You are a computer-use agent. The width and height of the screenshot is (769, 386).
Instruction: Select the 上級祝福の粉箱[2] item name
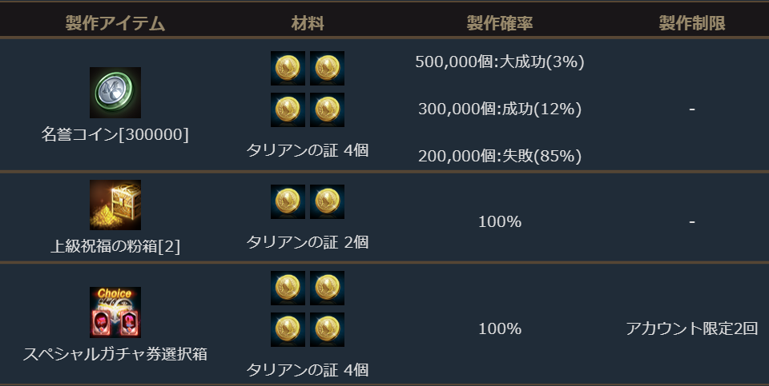click(x=115, y=246)
